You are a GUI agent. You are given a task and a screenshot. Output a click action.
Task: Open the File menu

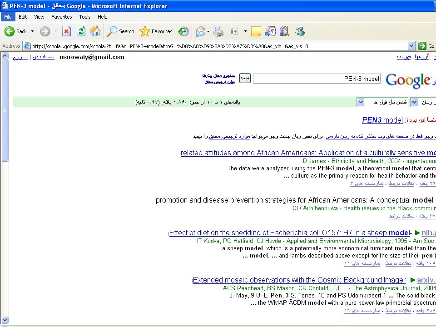8,17
